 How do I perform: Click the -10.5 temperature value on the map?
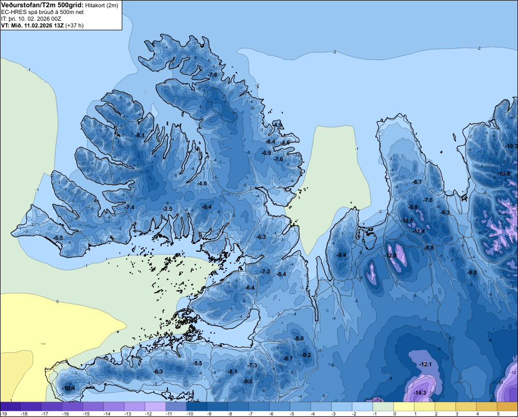click(407, 221)
